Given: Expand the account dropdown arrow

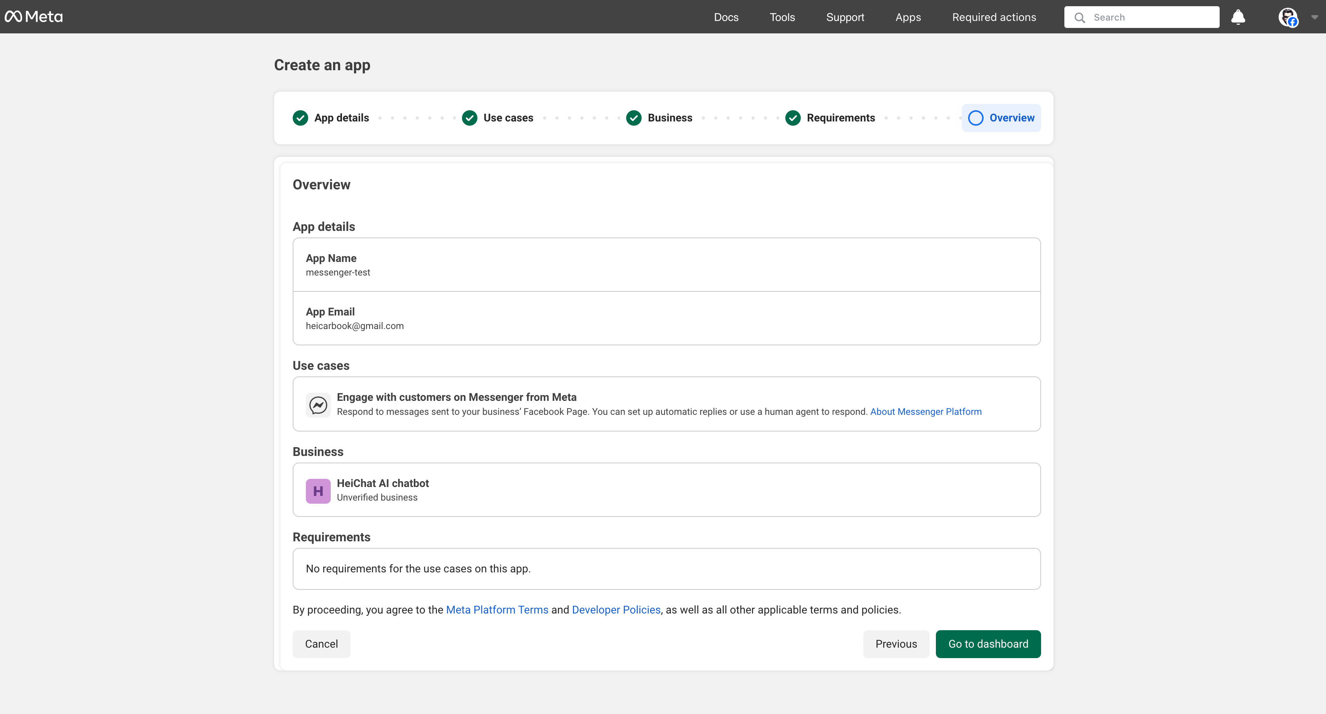Looking at the screenshot, I should [x=1315, y=17].
